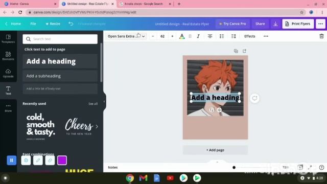Click the undo arrow in top bar
The image size is (327, 184).
tap(71, 24)
